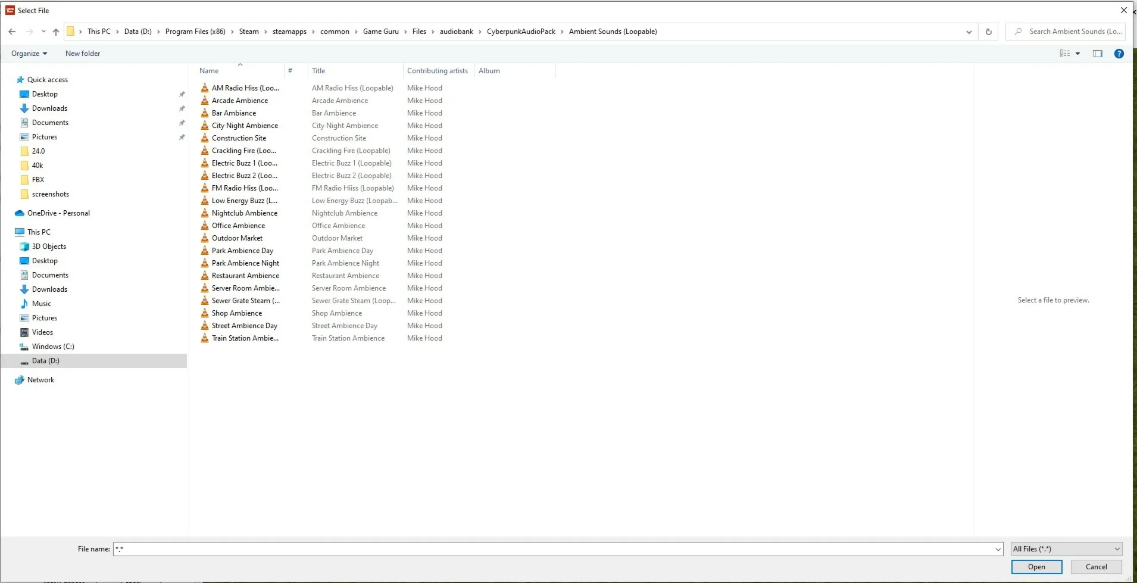Sort by the Album column header
The width and height of the screenshot is (1137, 583).
tap(515, 71)
